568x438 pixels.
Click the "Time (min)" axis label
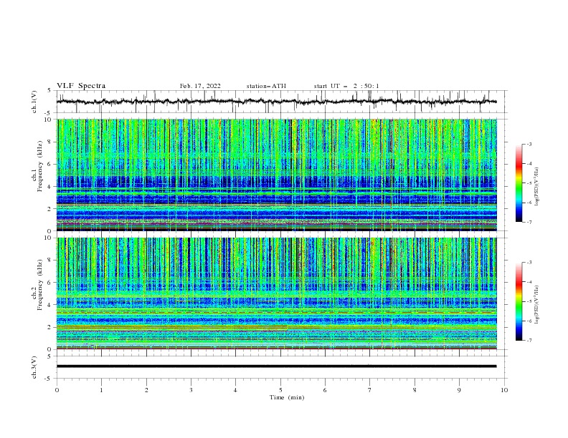coord(287,397)
